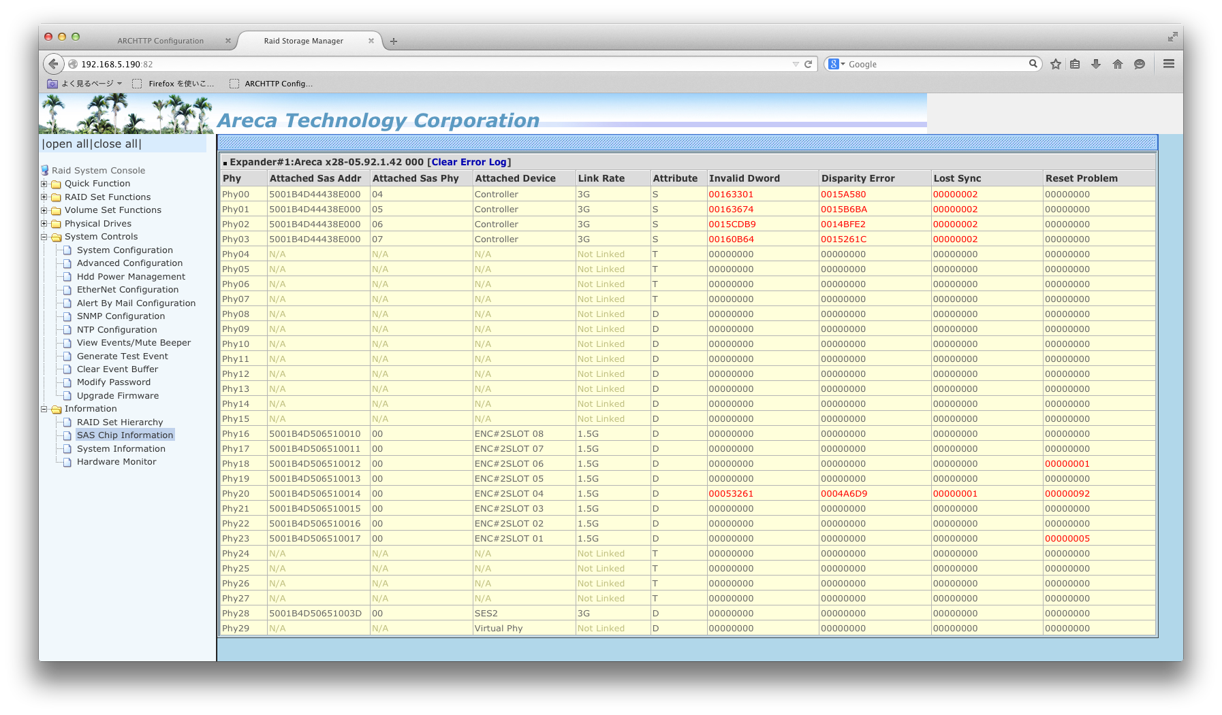Screen dimensions: 1222x715
Task: Open Hardware Monitor page
Action: click(116, 462)
